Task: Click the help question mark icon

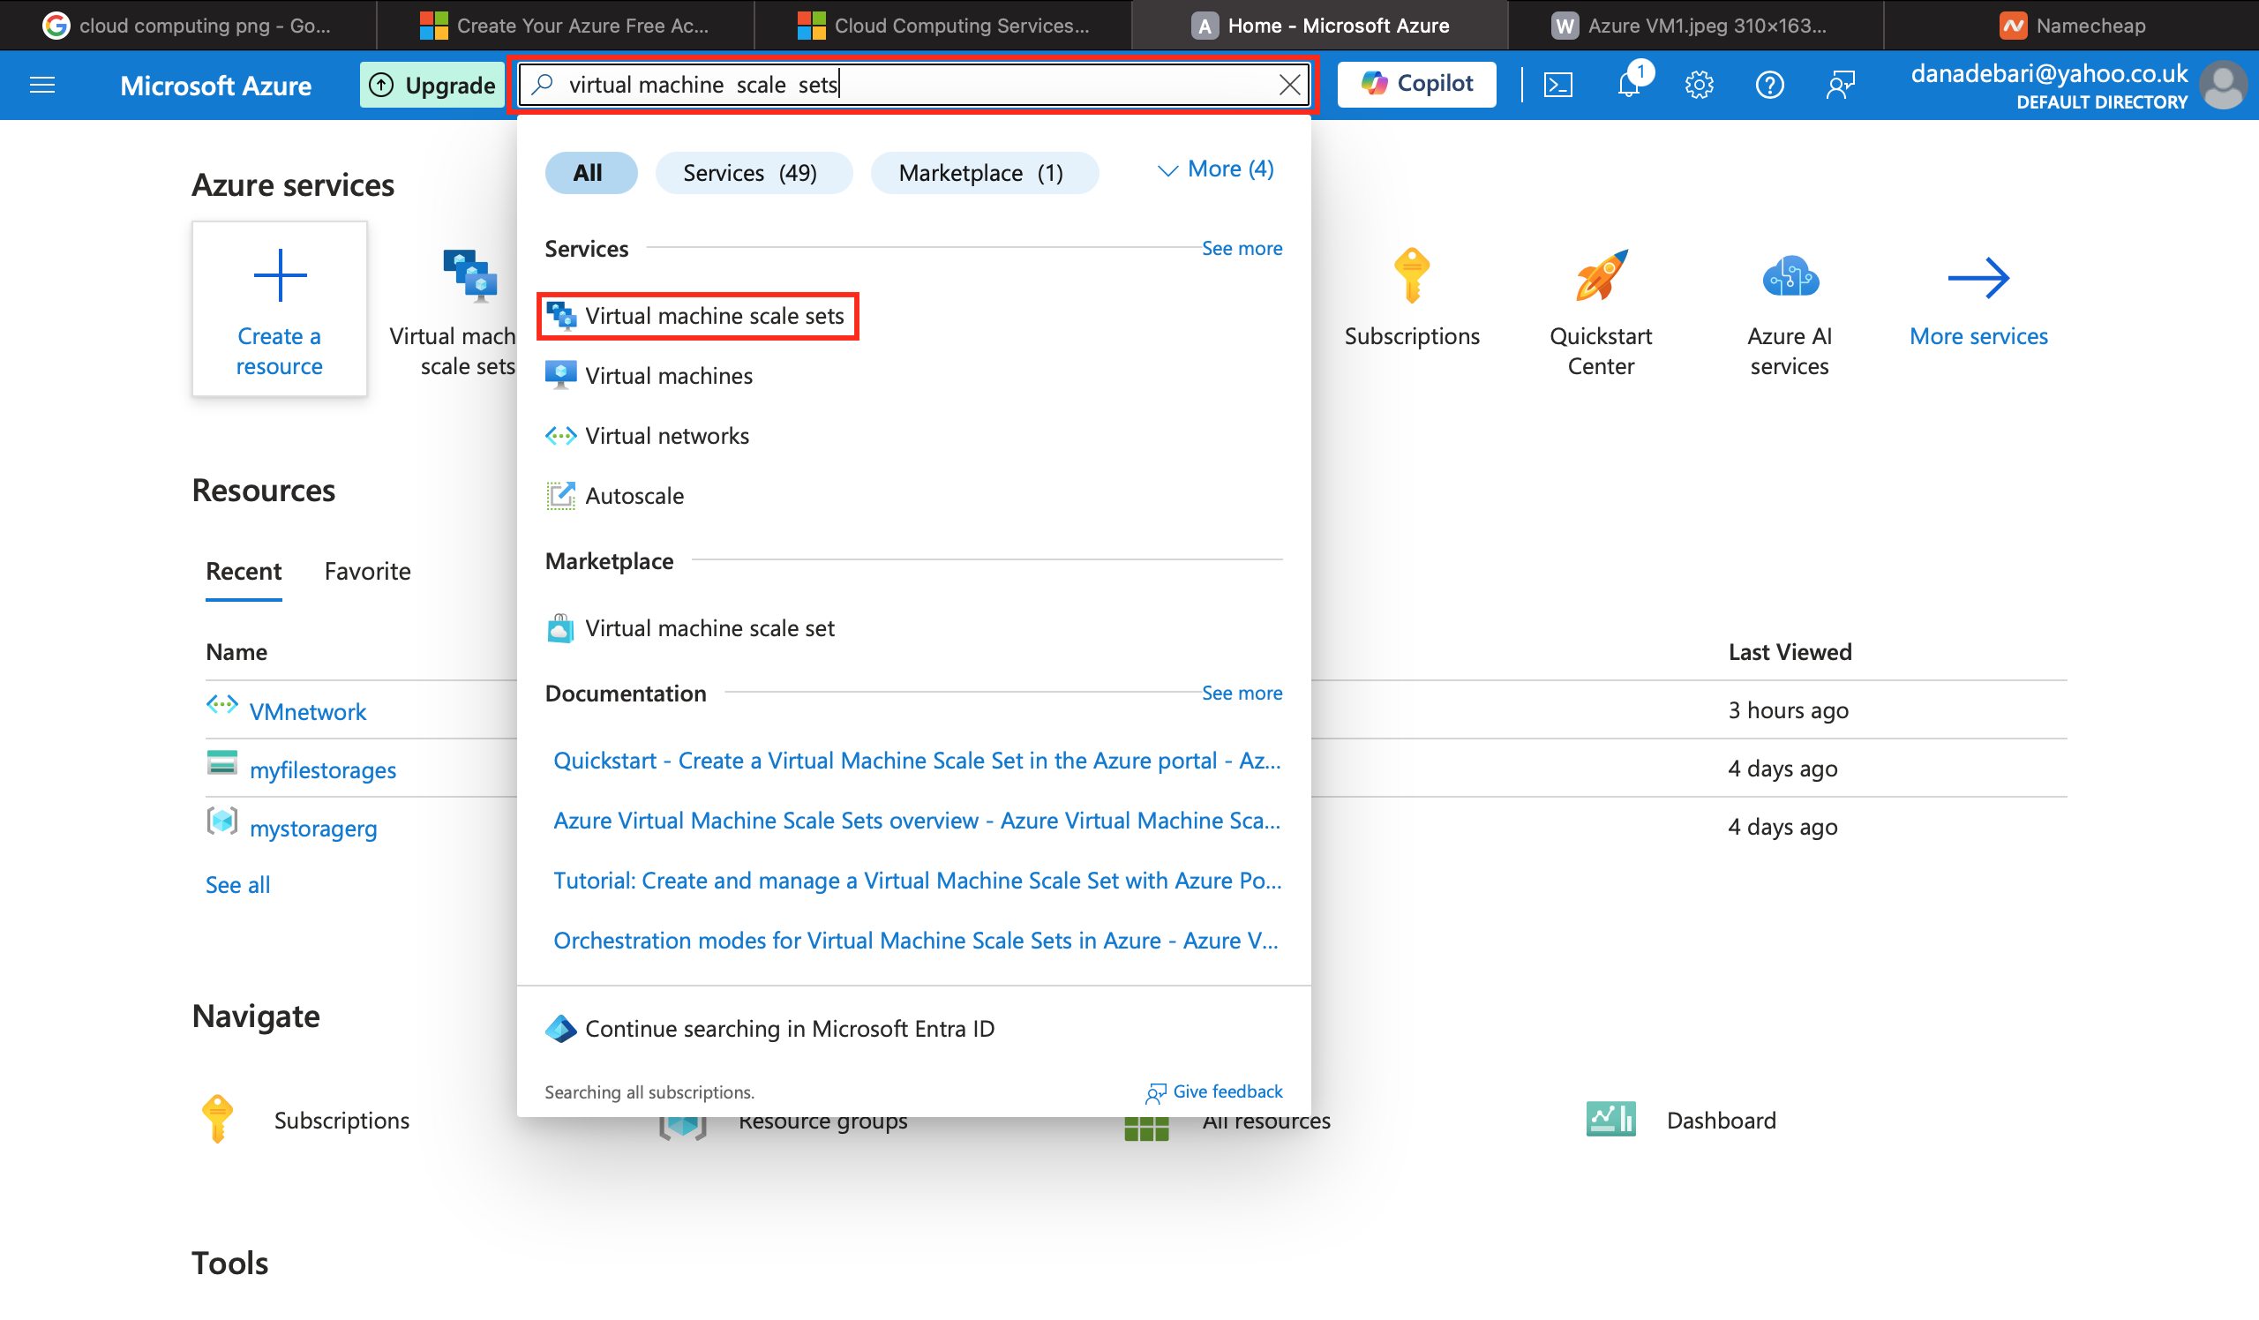Action: [1768, 85]
